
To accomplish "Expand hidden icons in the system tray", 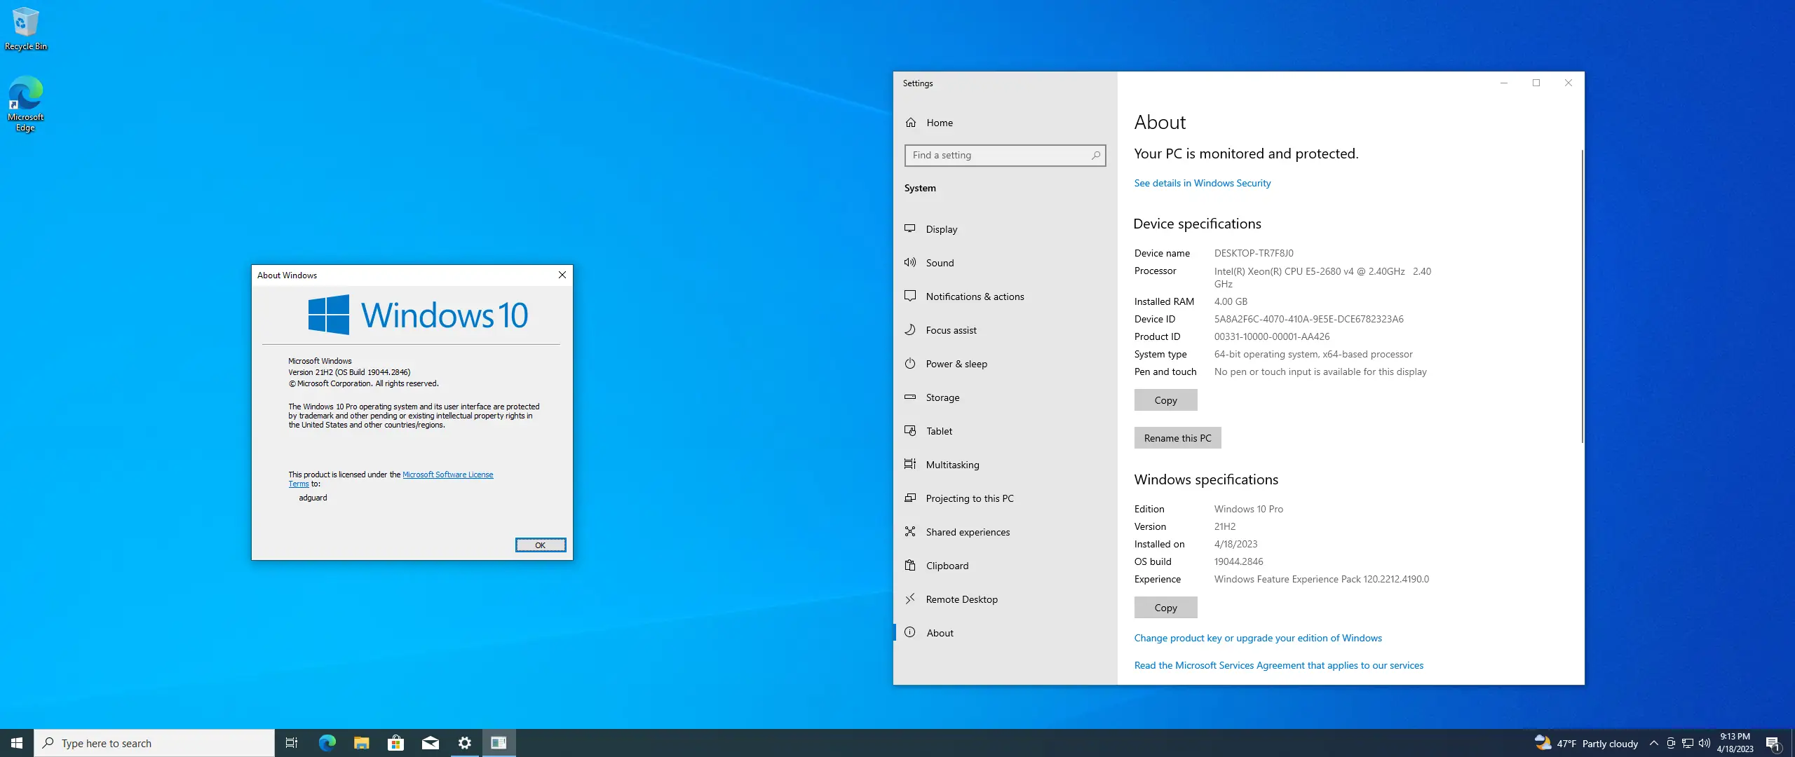I will pyautogui.click(x=1654, y=743).
